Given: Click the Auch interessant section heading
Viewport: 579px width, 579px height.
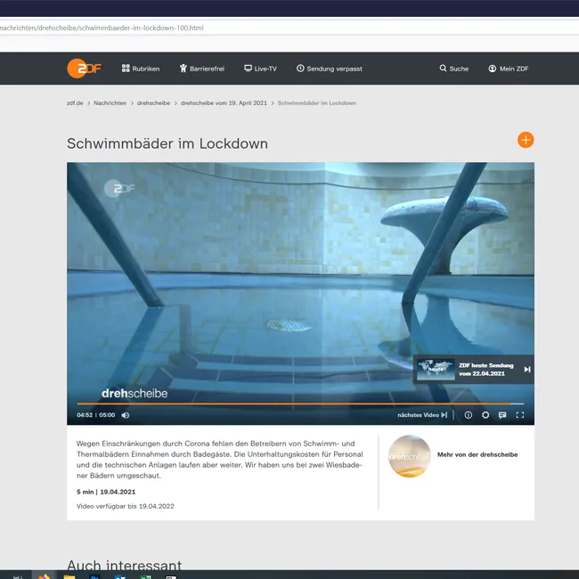Looking at the screenshot, I should pyautogui.click(x=124, y=565).
